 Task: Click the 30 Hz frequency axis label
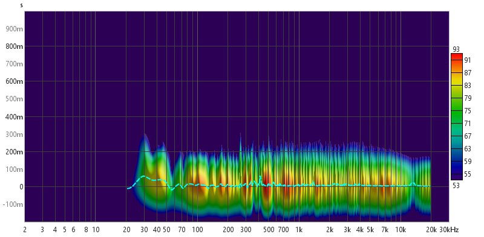(144, 230)
